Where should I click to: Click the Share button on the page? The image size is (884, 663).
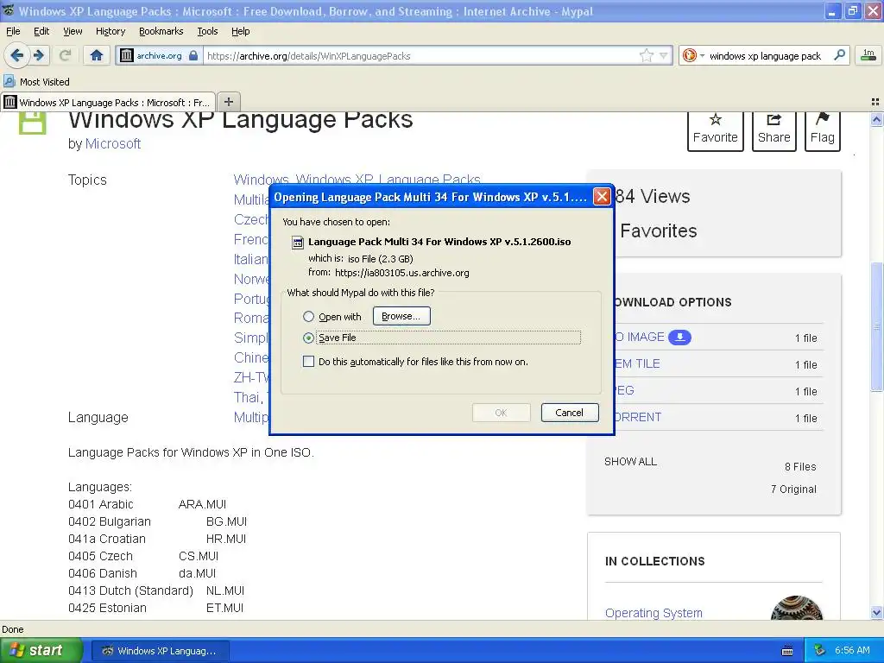[x=773, y=129]
